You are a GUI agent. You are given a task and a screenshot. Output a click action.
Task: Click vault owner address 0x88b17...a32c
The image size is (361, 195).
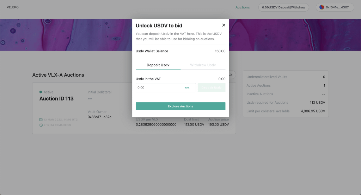click(99, 117)
